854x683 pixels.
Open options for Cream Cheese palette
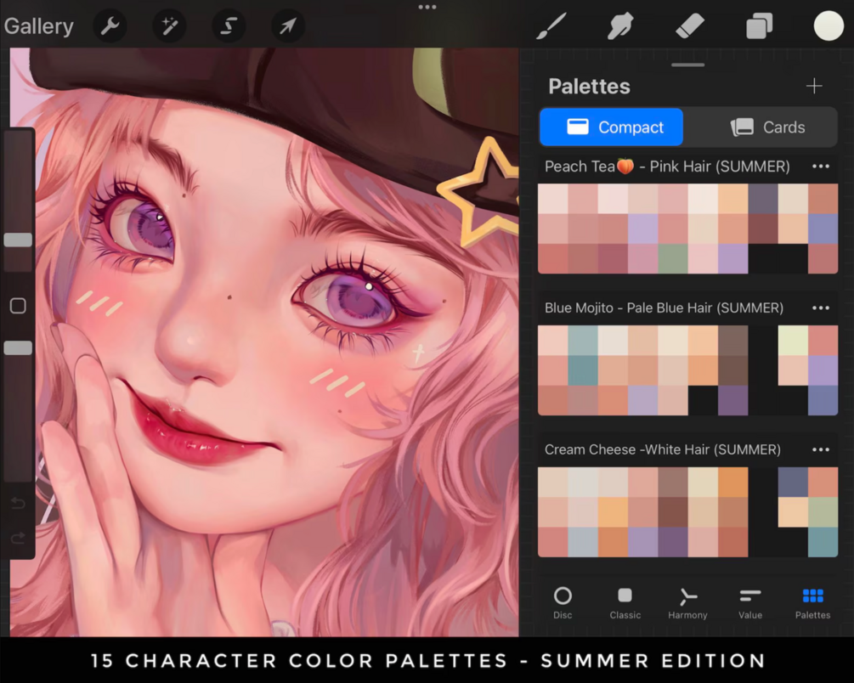(x=821, y=449)
